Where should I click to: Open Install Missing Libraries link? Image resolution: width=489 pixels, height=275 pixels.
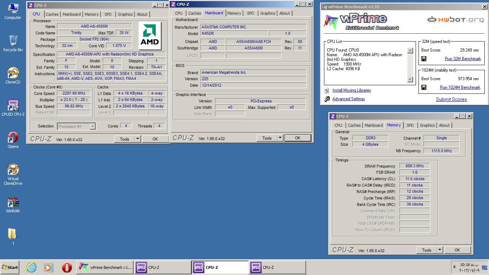tap(352, 91)
